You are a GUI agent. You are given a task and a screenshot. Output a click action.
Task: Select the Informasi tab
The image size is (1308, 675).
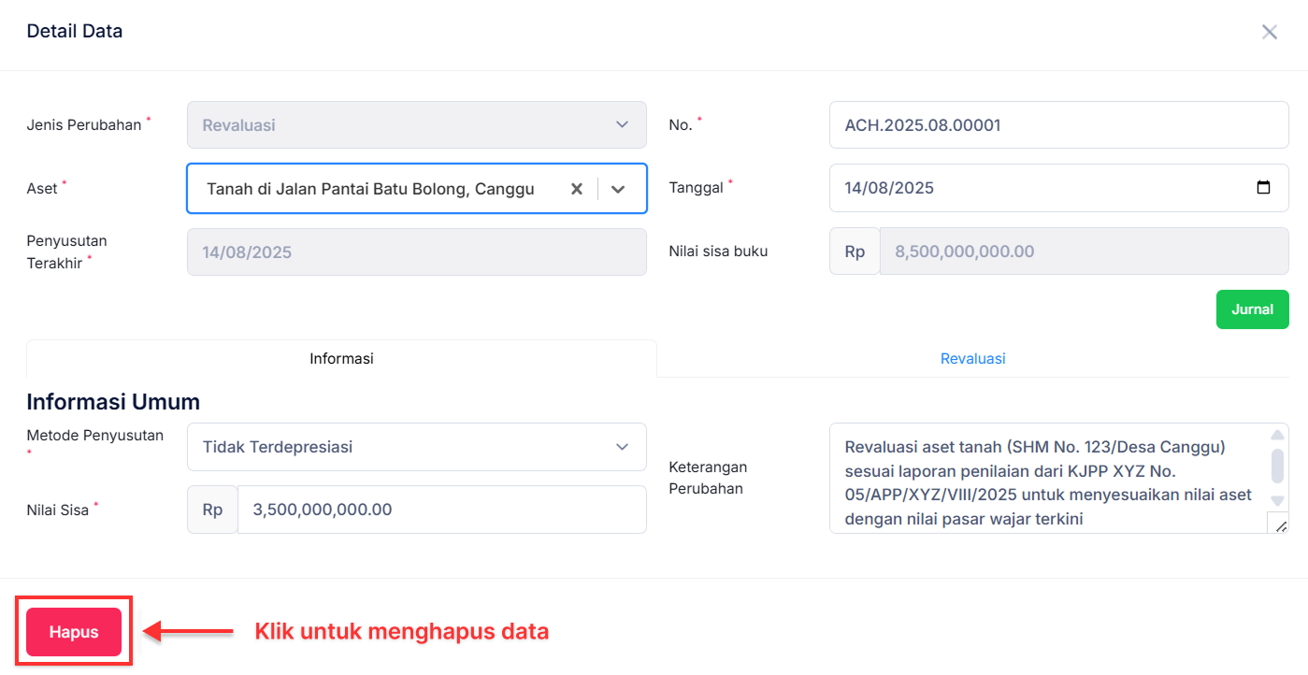[340, 358]
